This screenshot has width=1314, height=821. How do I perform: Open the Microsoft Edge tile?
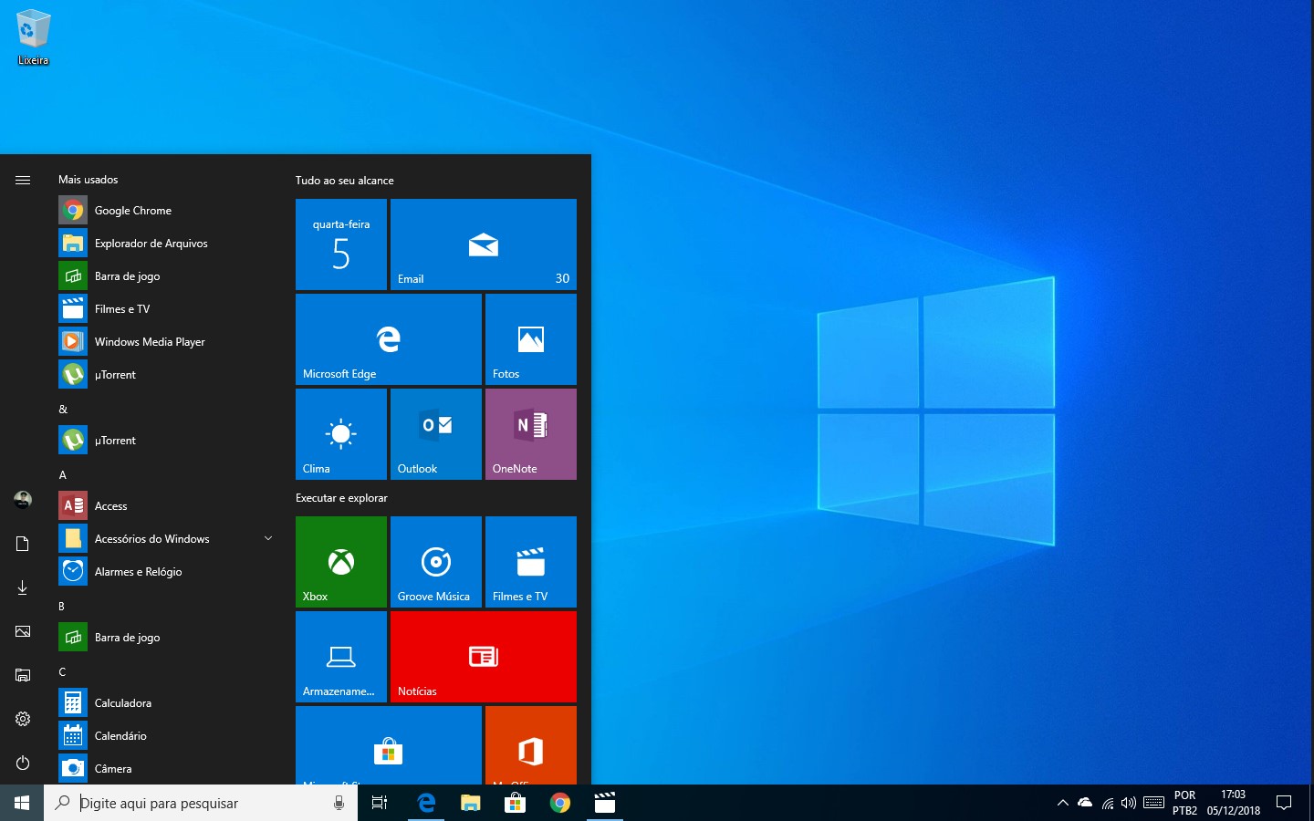[389, 339]
